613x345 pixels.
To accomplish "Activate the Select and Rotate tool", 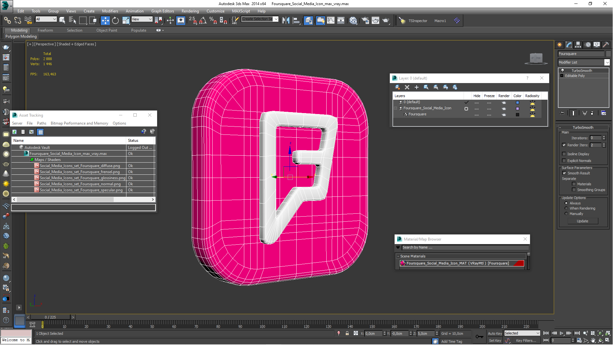I will tap(115, 21).
